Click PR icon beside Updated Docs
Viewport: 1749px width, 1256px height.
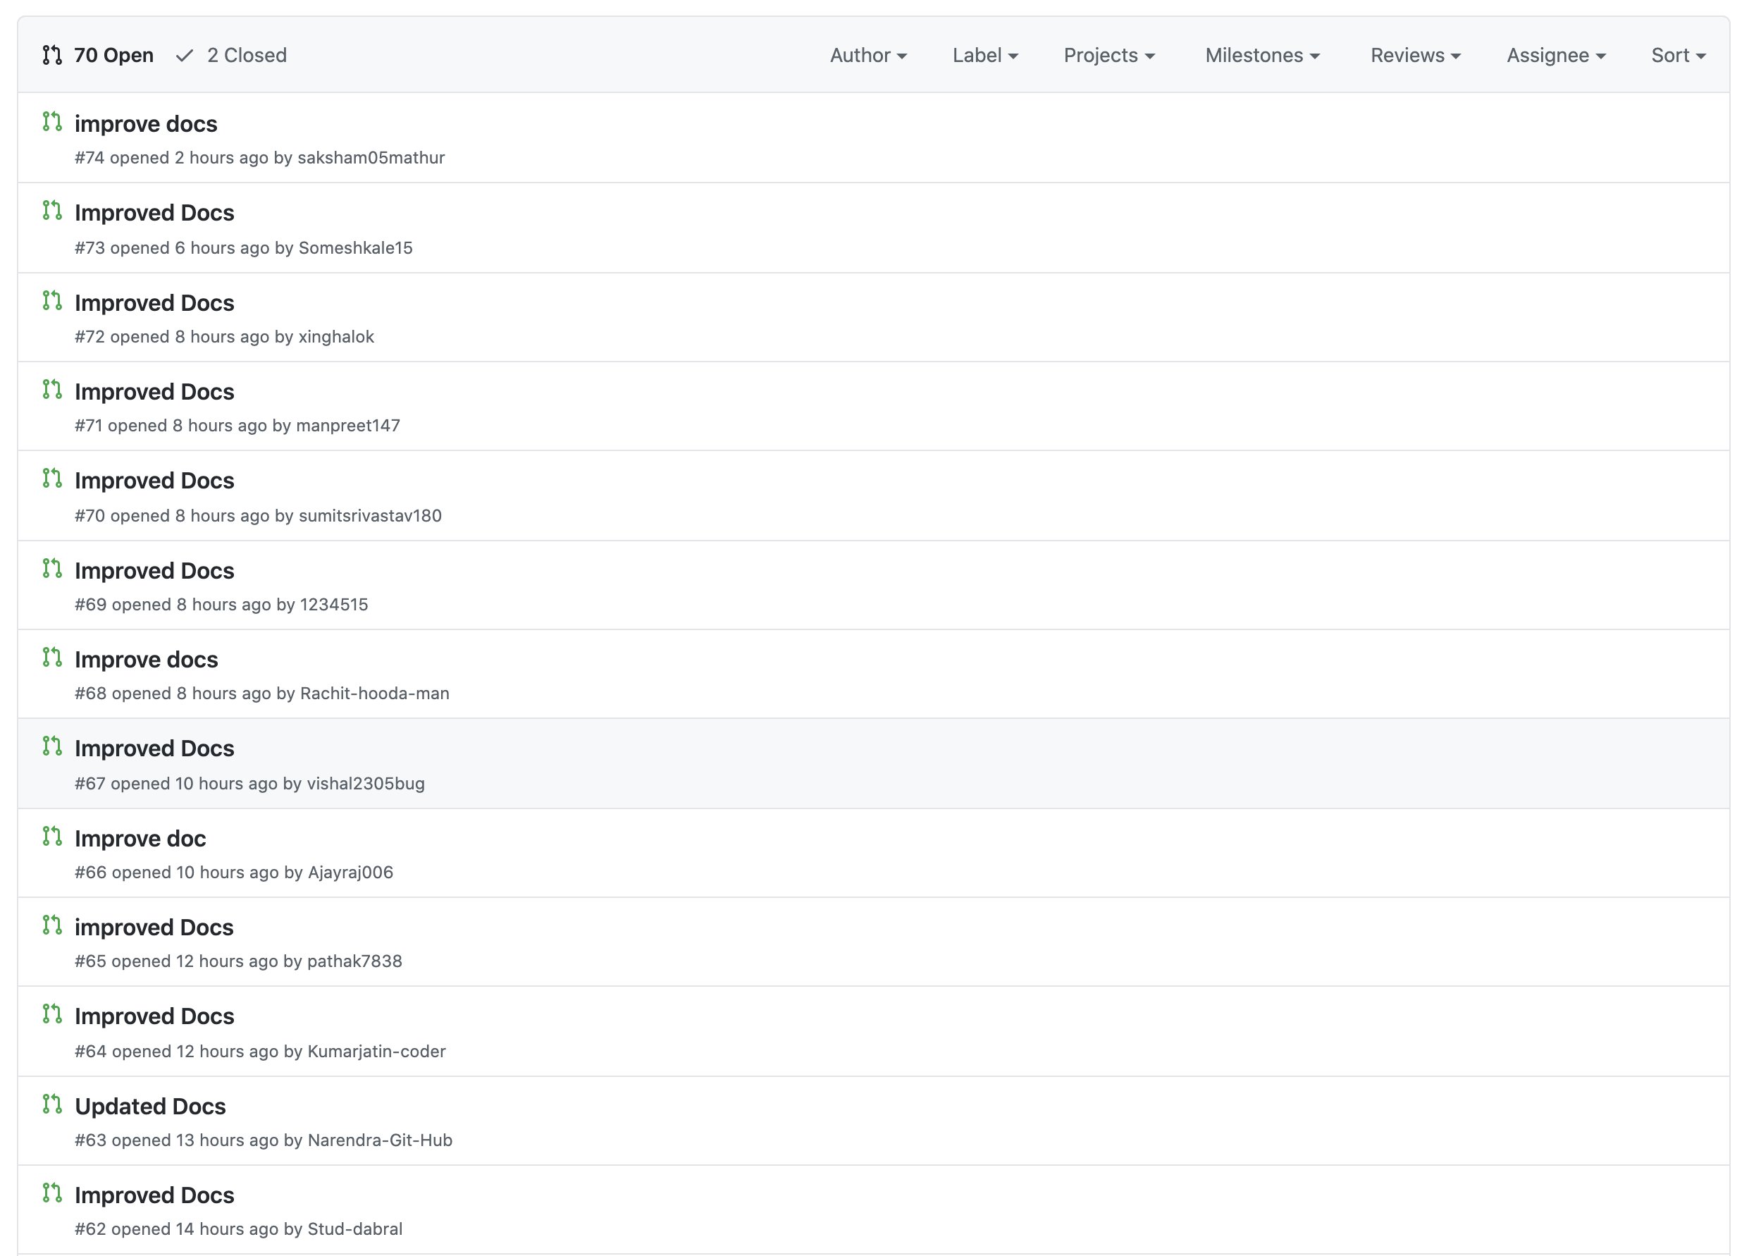51,1104
